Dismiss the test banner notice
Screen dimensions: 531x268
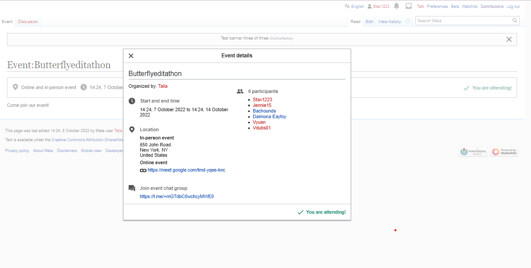click(509, 39)
